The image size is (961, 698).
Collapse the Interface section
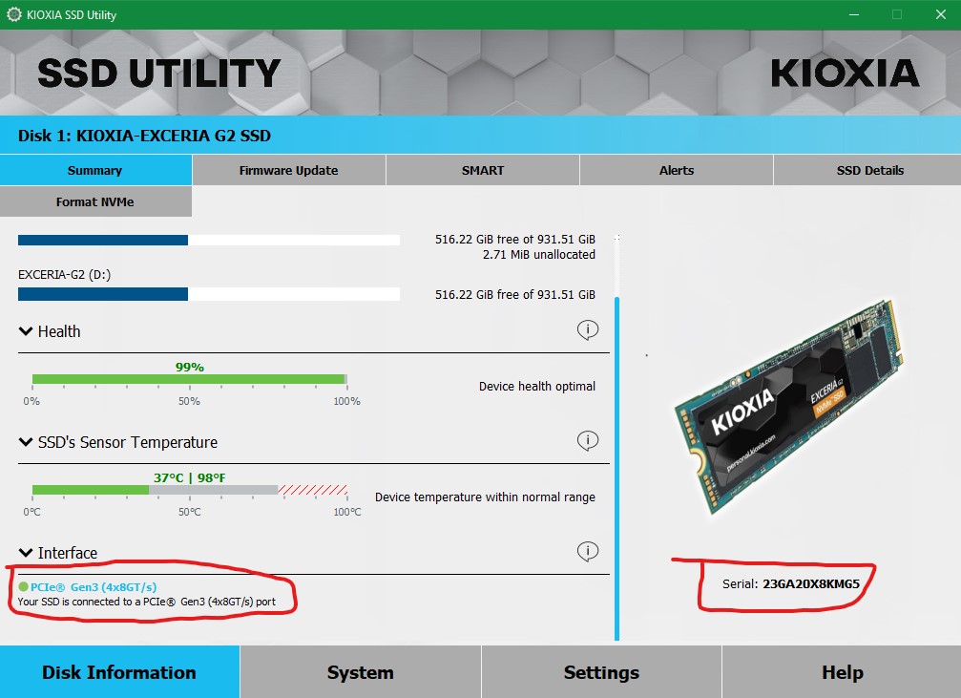[26, 553]
